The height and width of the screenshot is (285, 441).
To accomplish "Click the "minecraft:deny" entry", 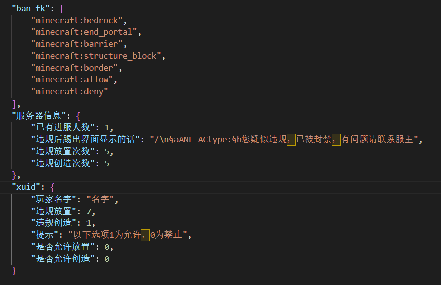I will pyautogui.click(x=69, y=91).
